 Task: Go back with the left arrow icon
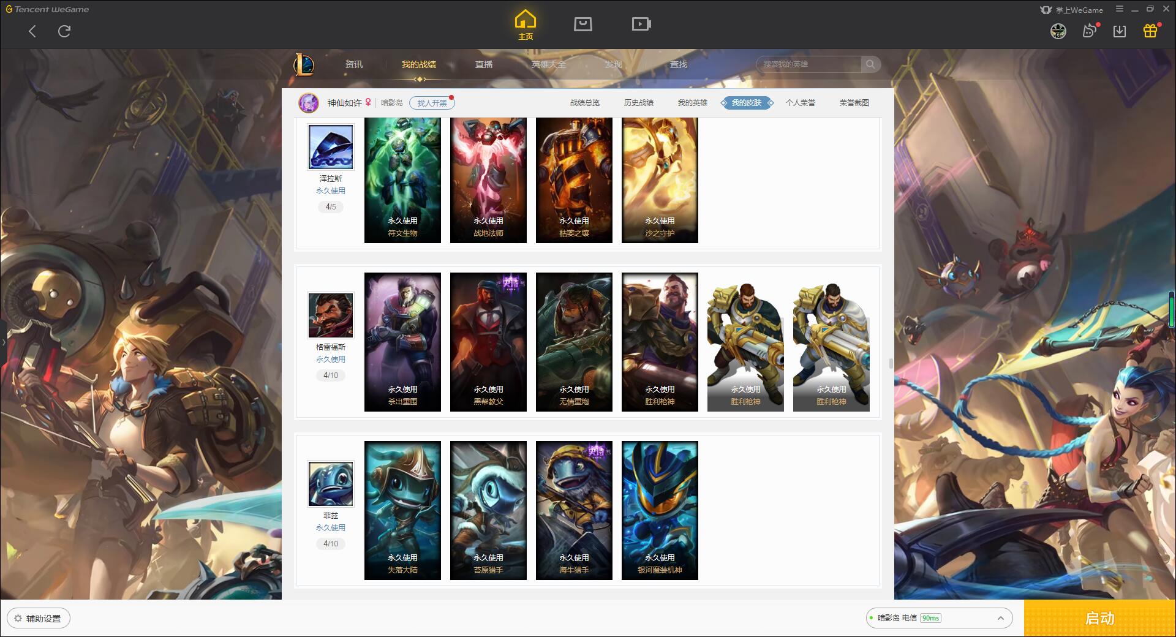tap(32, 31)
